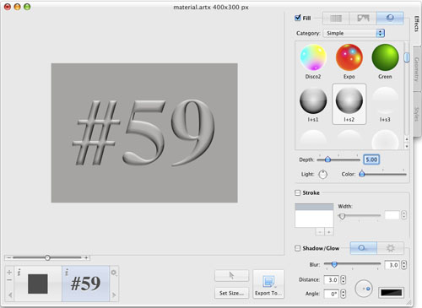Adjust the Stroke Width slider

pos(360,216)
